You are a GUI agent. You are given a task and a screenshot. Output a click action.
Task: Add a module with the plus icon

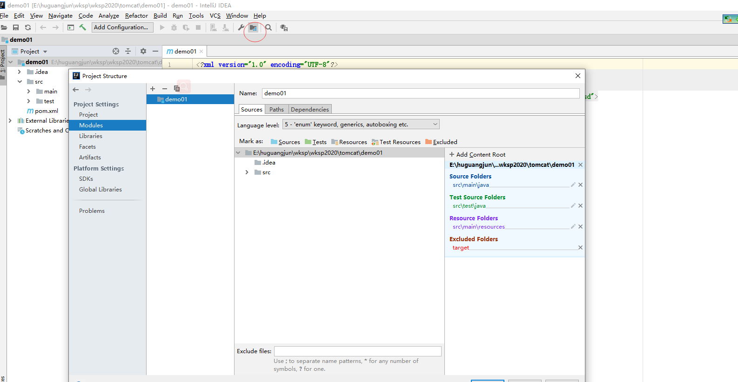pyautogui.click(x=153, y=89)
